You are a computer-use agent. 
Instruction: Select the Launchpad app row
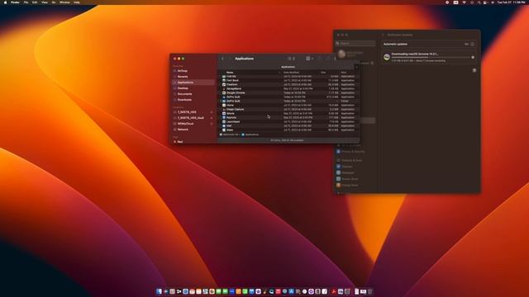coord(288,121)
